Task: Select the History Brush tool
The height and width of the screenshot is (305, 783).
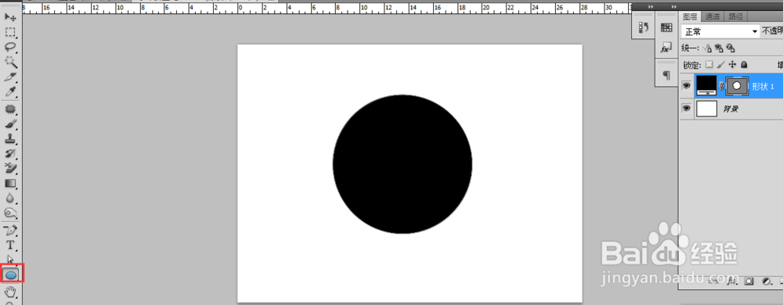Action: pyautogui.click(x=10, y=153)
